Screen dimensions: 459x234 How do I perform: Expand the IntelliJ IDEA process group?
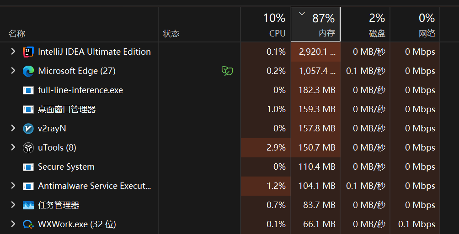pyautogui.click(x=13, y=52)
